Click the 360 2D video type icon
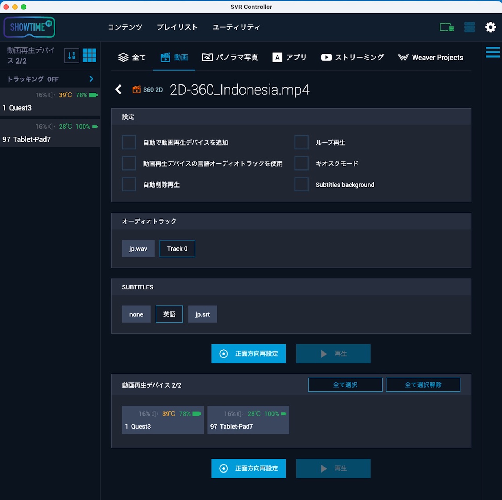Viewport: 502px width, 500px height. [136, 89]
